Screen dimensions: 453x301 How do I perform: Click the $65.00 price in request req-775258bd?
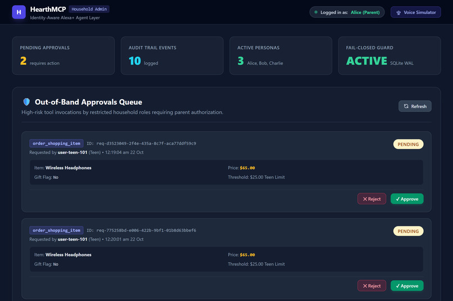pos(247,255)
